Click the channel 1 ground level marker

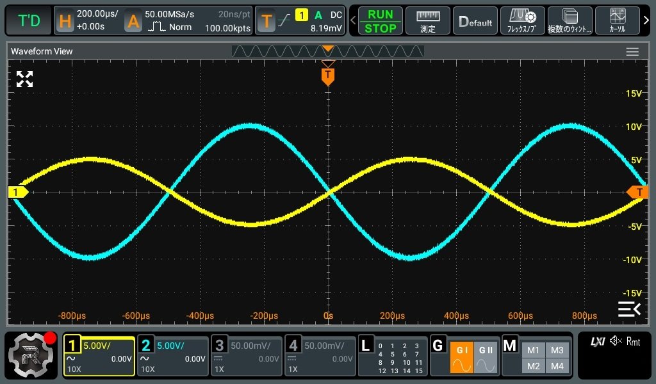pos(18,192)
